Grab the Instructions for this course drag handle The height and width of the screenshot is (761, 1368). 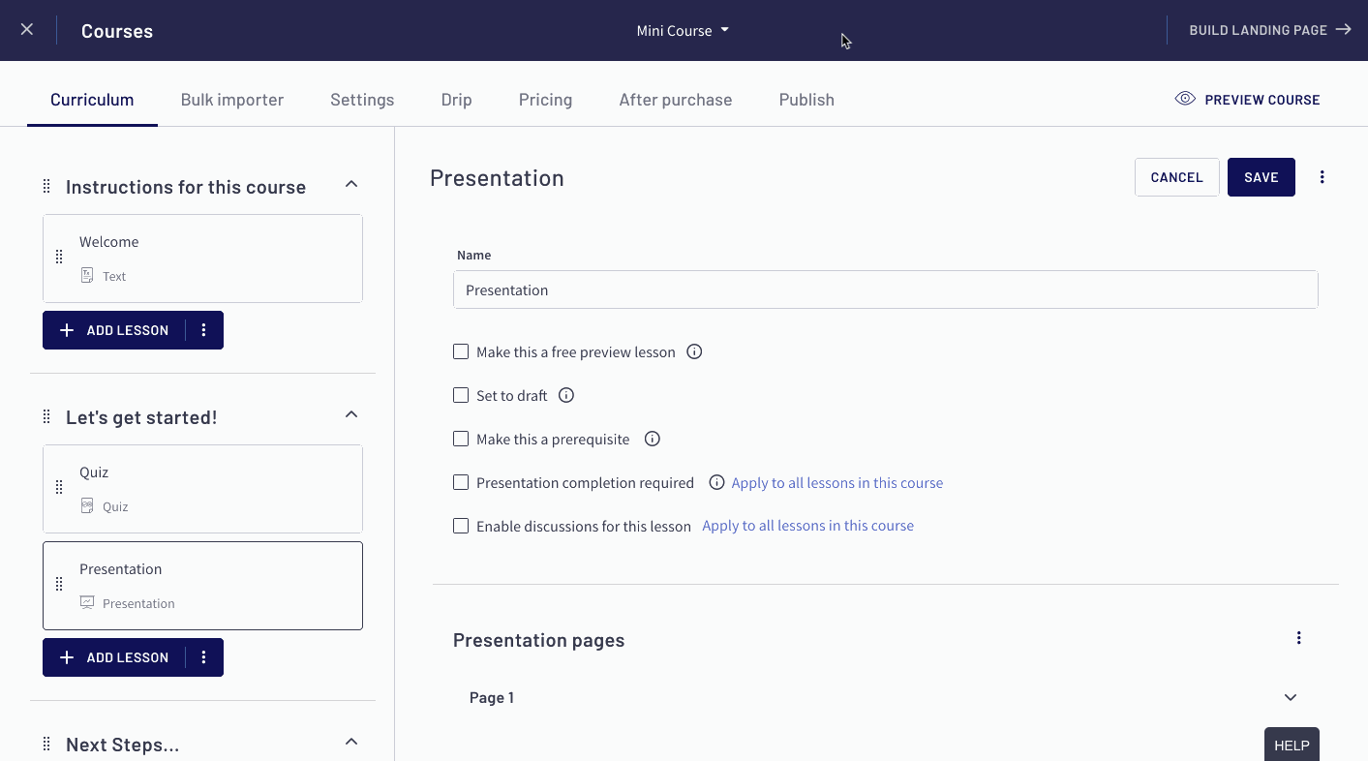coord(46,186)
